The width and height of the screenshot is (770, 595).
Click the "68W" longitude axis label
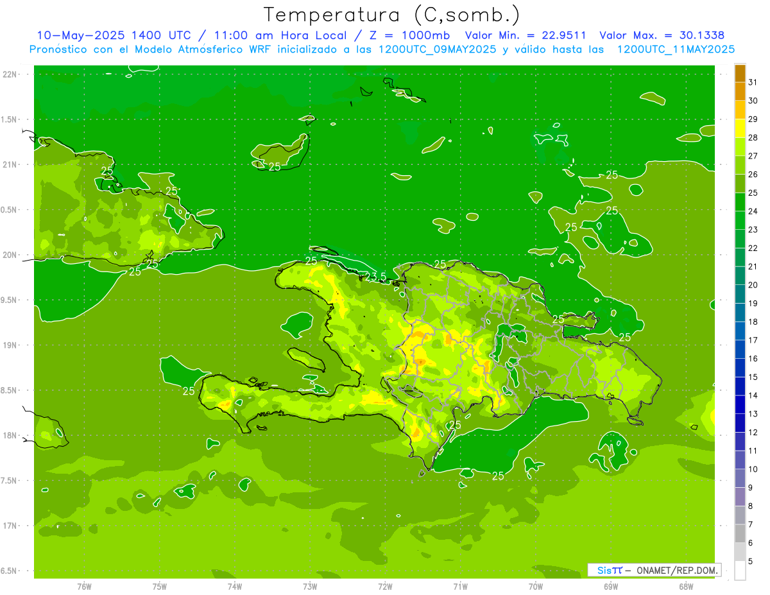[686, 587]
